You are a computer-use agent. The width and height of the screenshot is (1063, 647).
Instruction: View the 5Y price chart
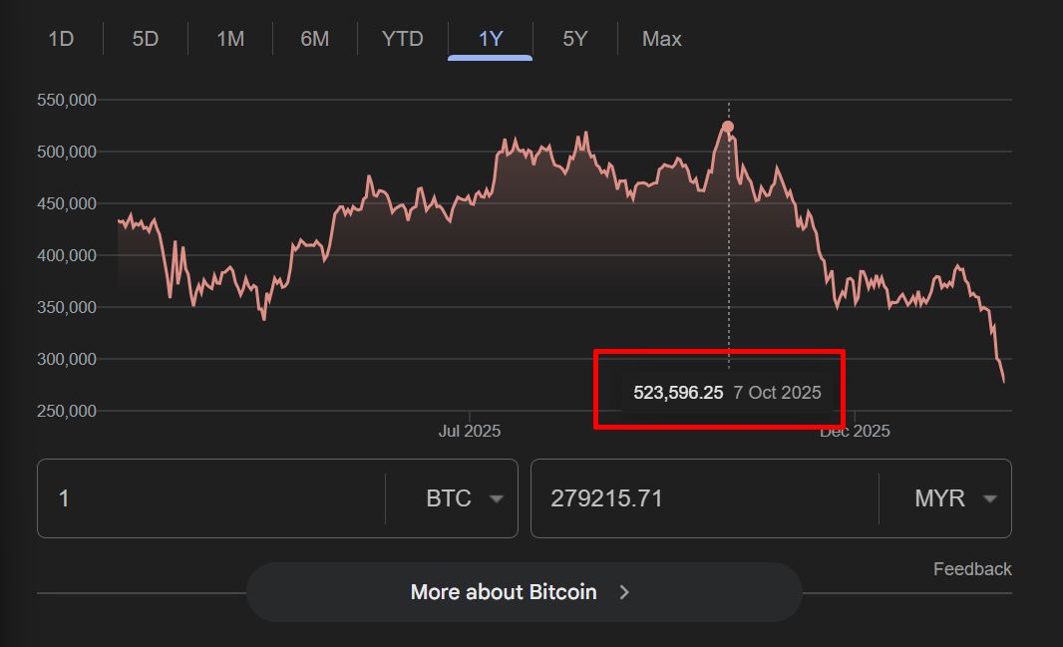(575, 39)
